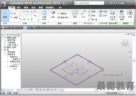The width and height of the screenshot is (136, 96).
Task: Switch to the 视图 ribbon tab
Action: point(33,8)
